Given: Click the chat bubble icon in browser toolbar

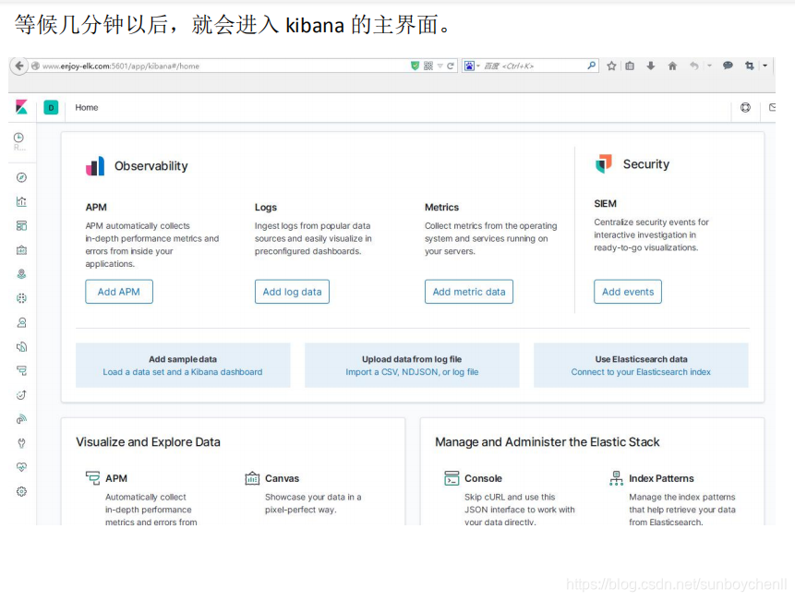Looking at the screenshot, I should pyautogui.click(x=728, y=66).
